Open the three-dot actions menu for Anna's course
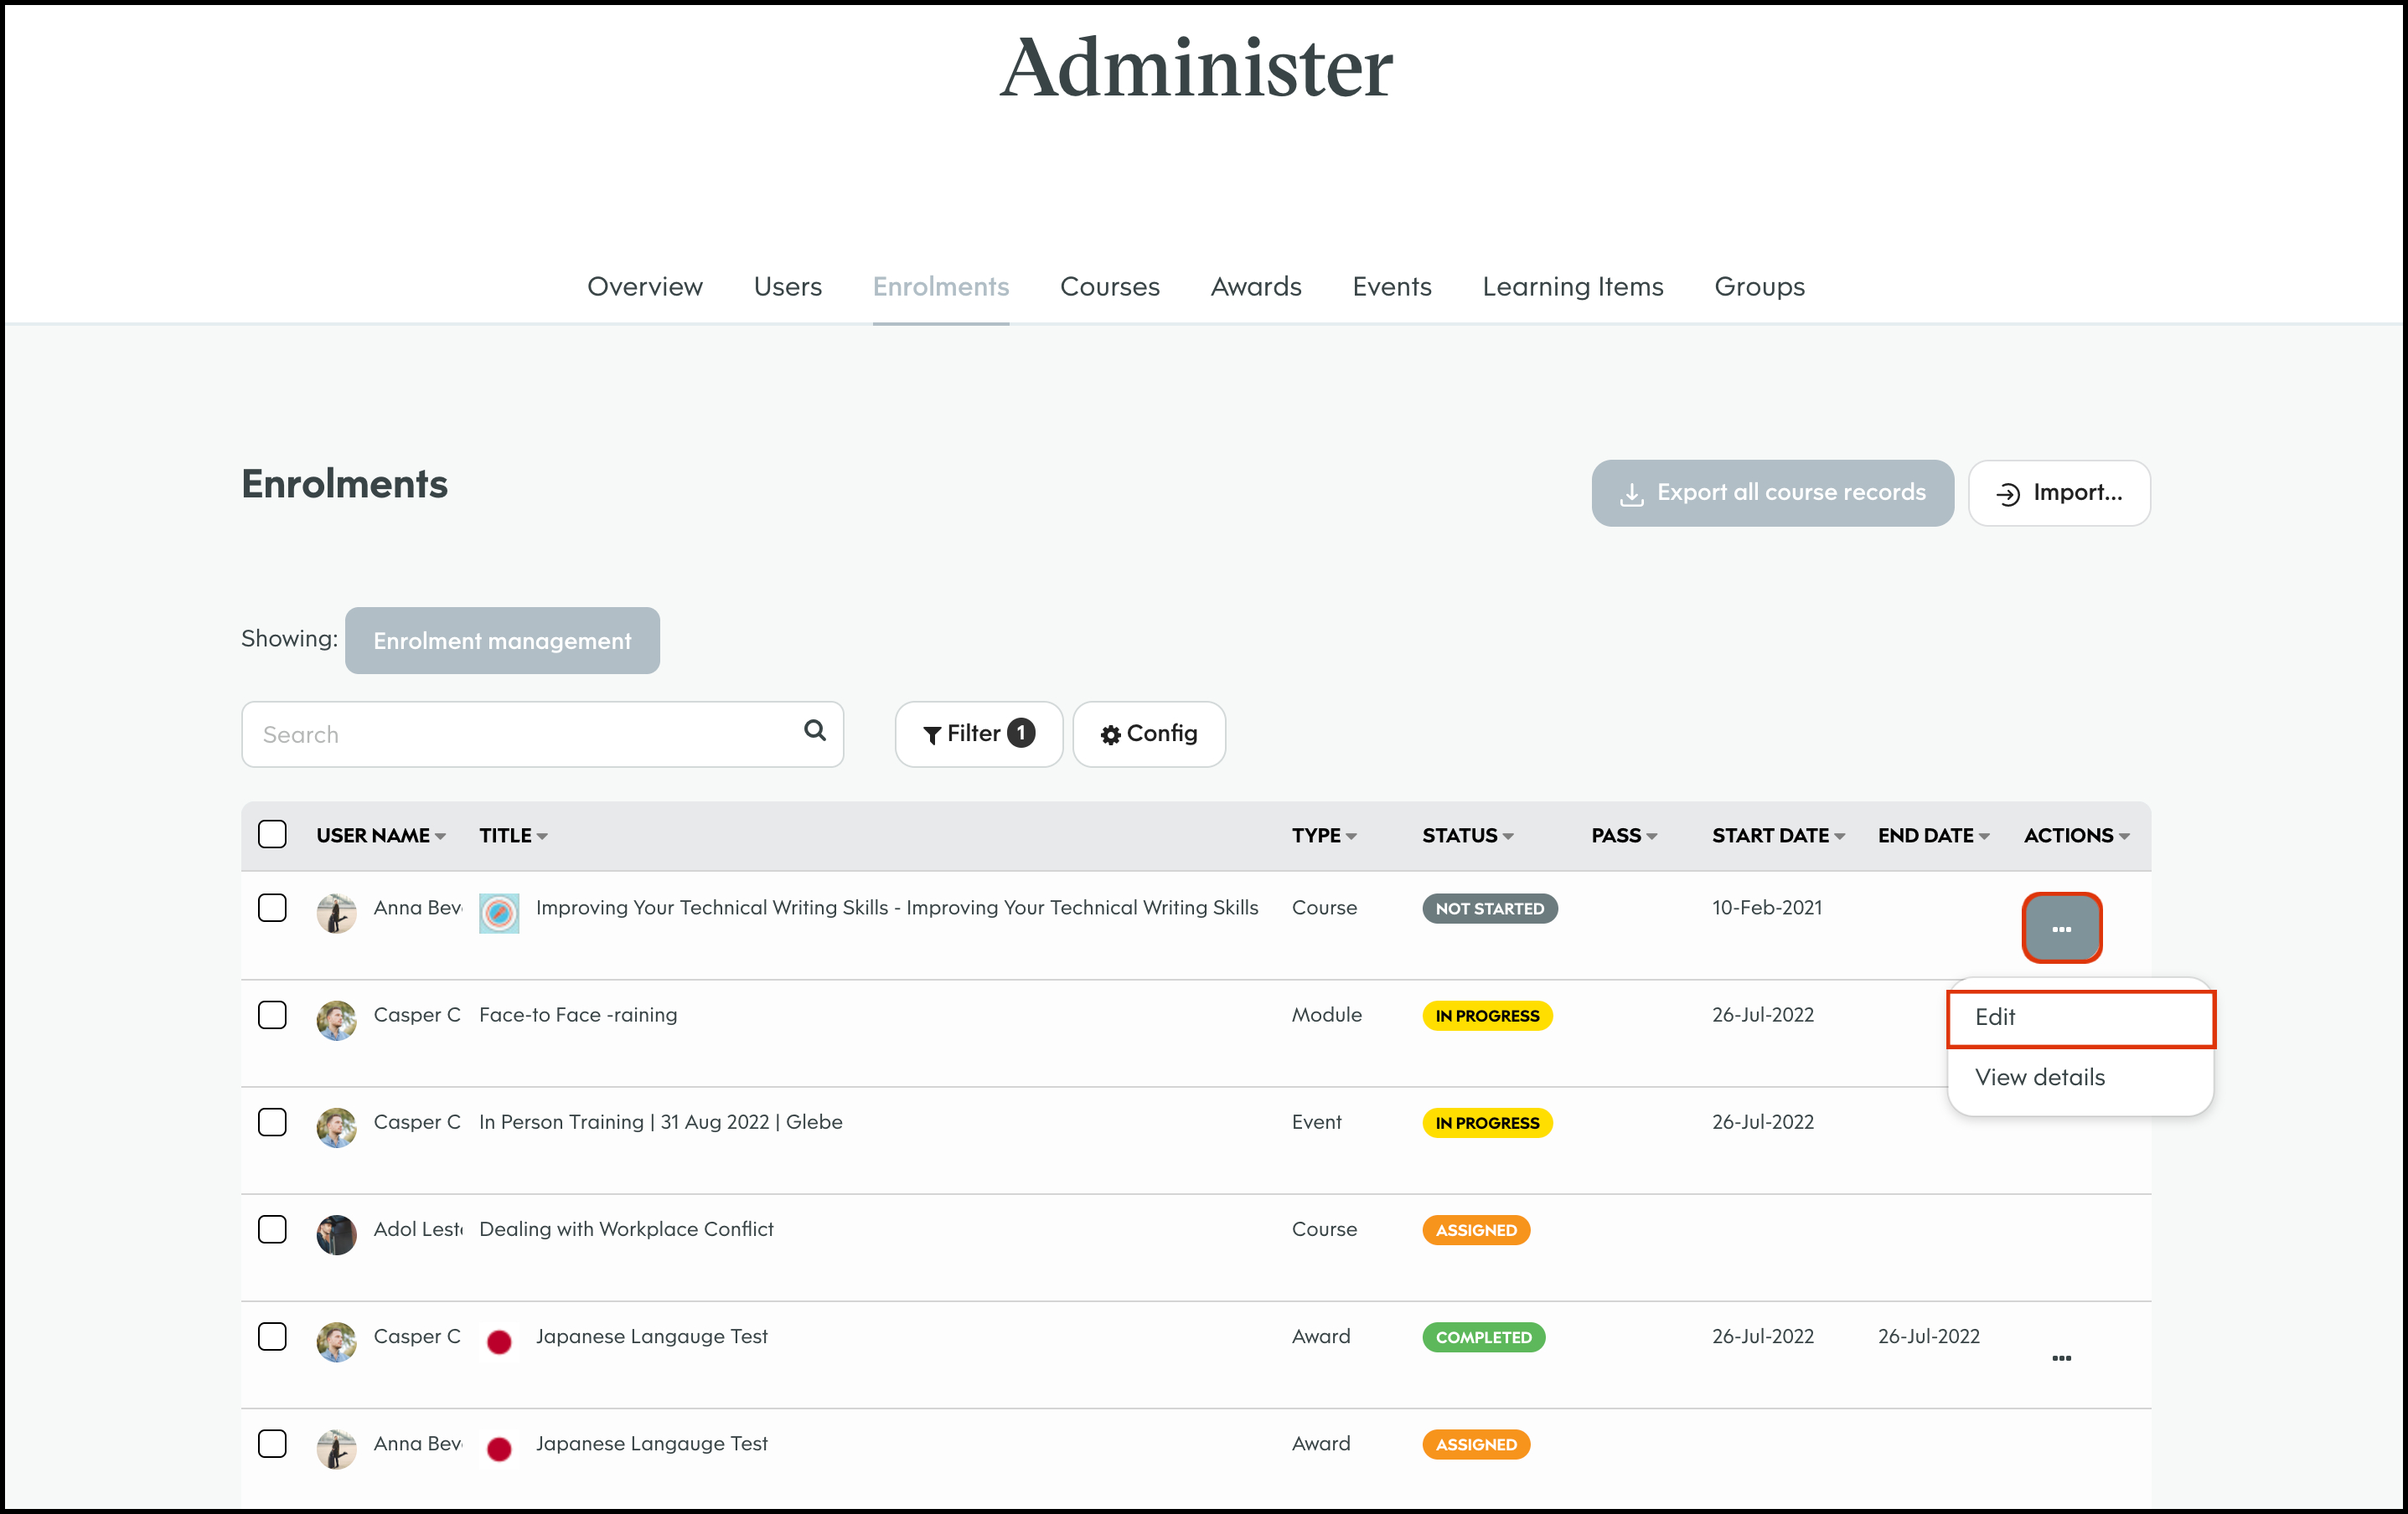Viewport: 2408px width, 1514px height. click(2061, 929)
